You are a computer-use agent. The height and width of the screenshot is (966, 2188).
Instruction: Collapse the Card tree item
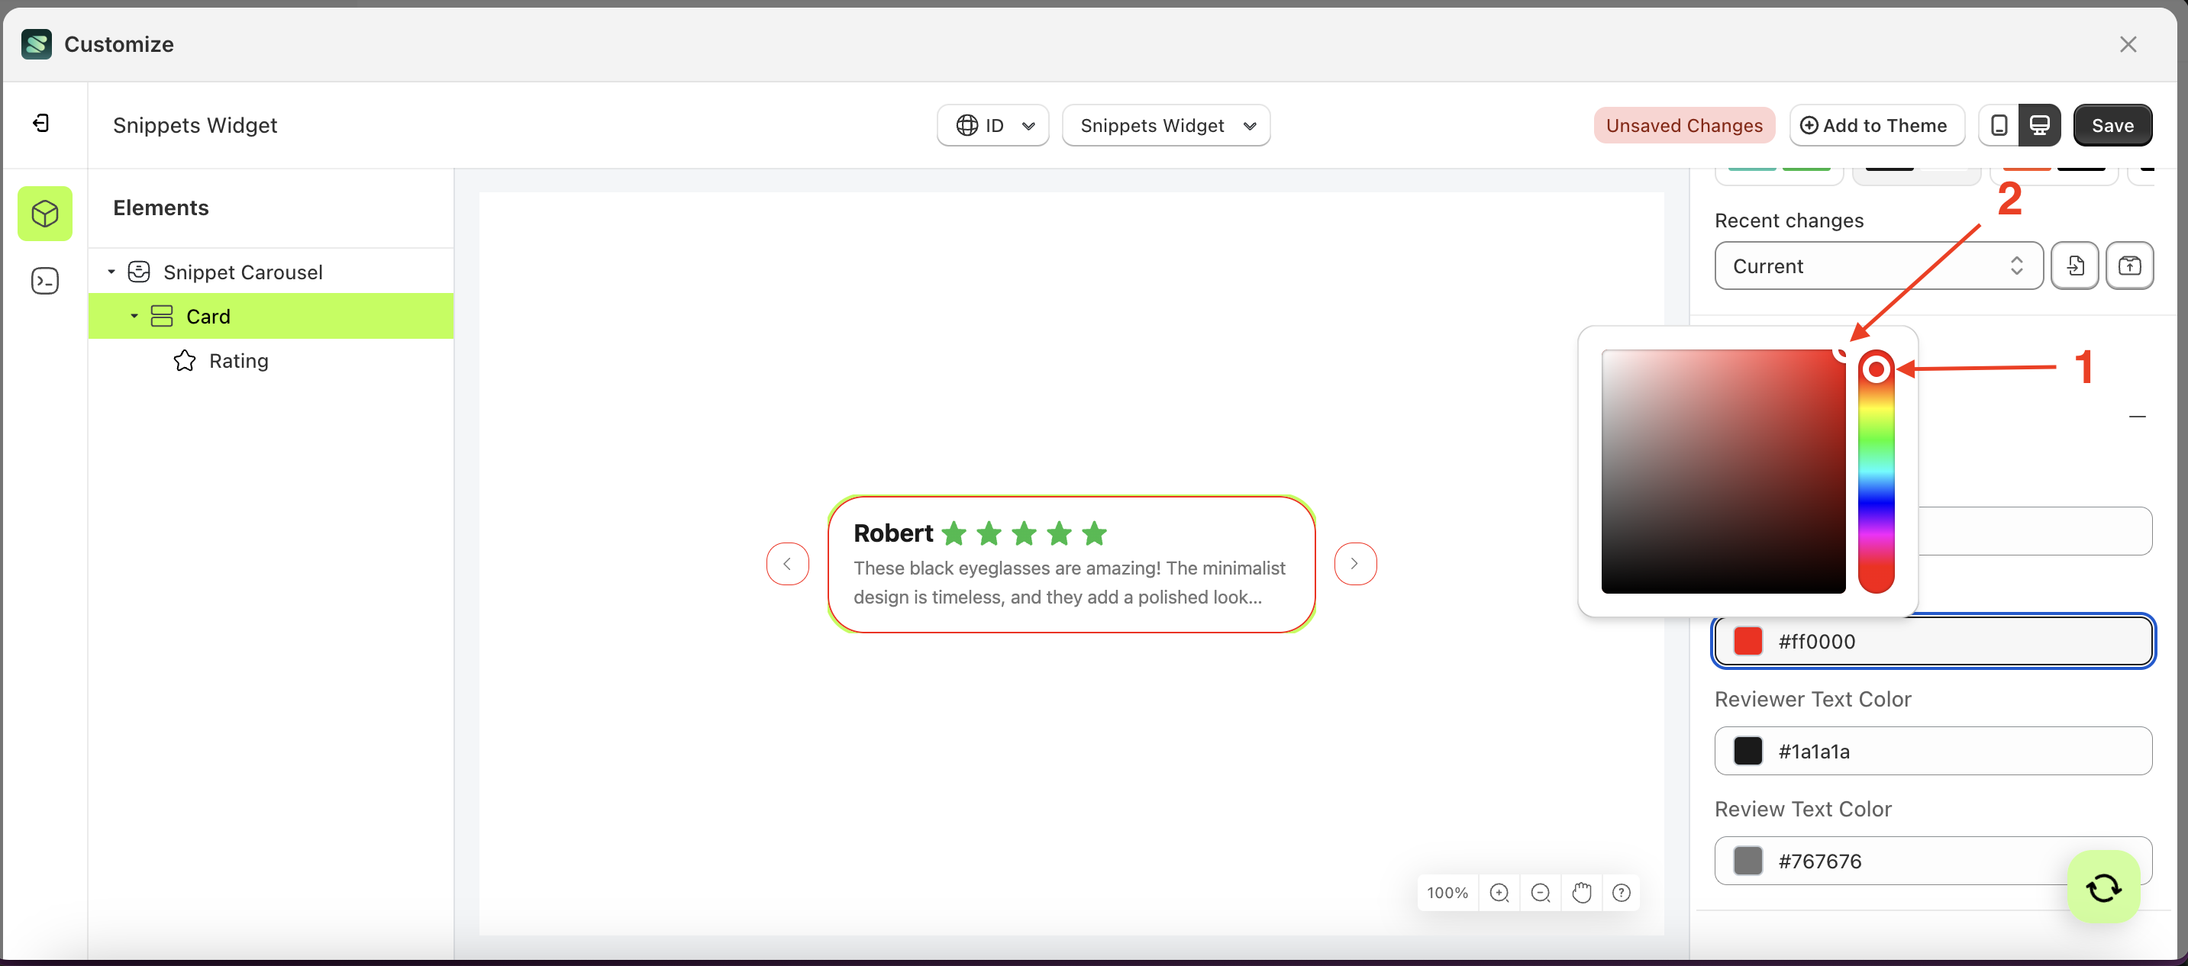click(x=134, y=316)
